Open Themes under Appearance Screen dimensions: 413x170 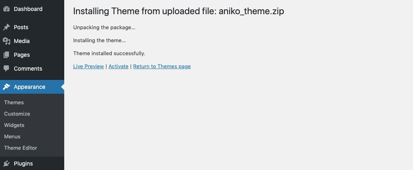coord(14,103)
